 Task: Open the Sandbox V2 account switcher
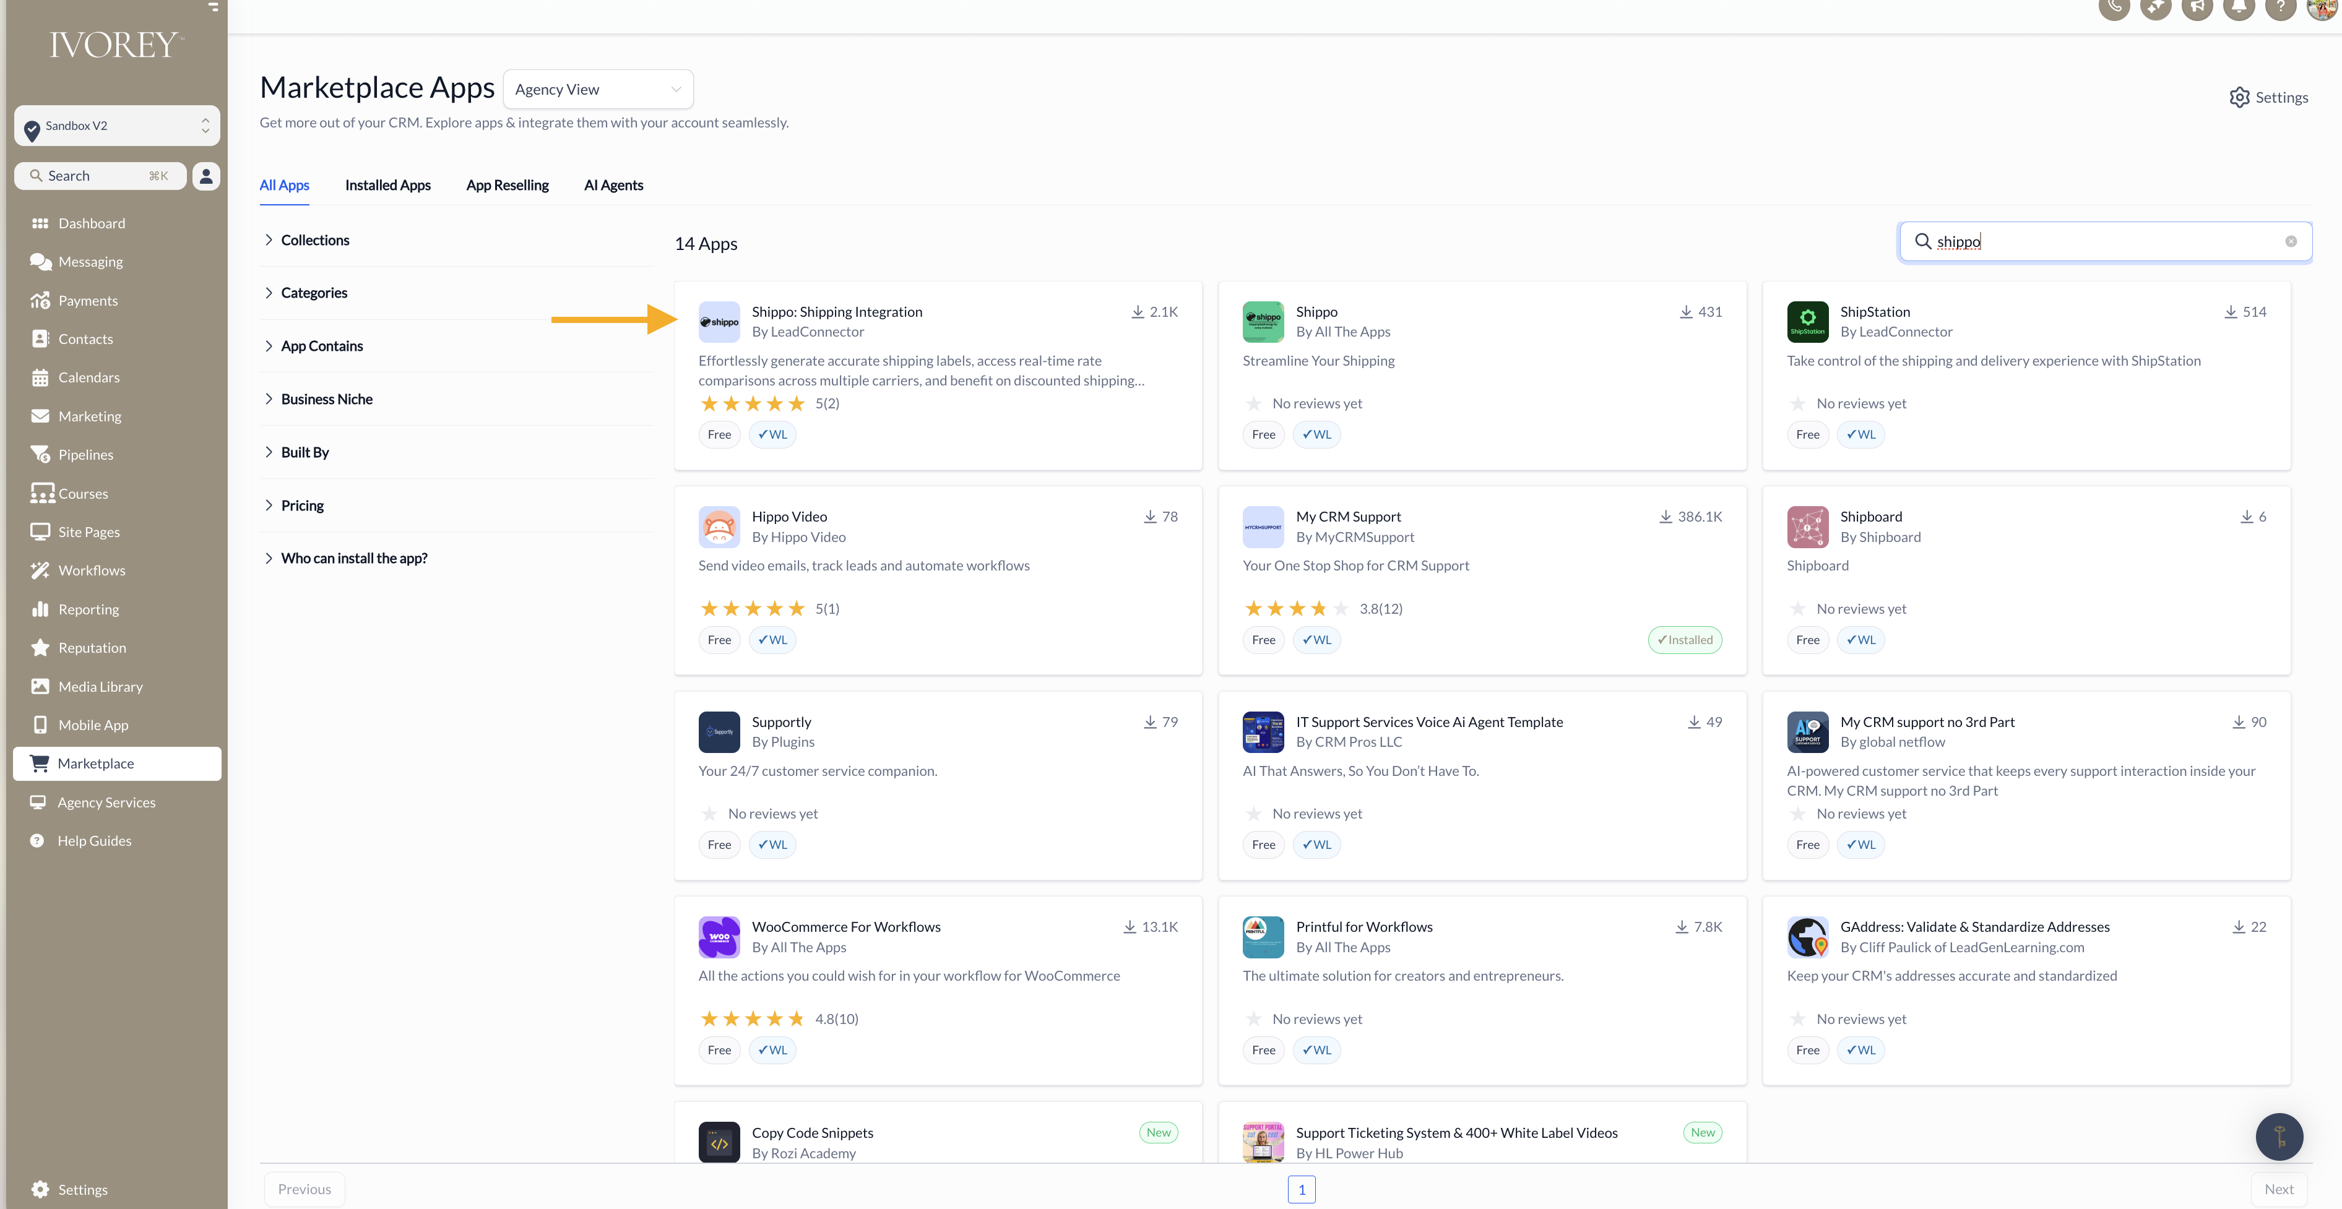tap(117, 126)
